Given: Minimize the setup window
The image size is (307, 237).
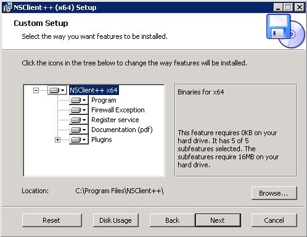Looking at the screenshot, I should [278, 7].
